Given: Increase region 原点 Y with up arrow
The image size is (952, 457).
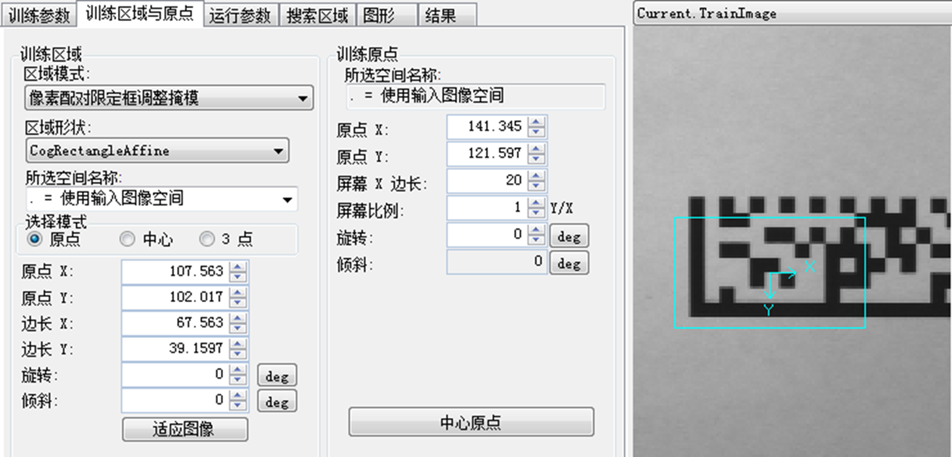Looking at the screenshot, I should point(238,292).
